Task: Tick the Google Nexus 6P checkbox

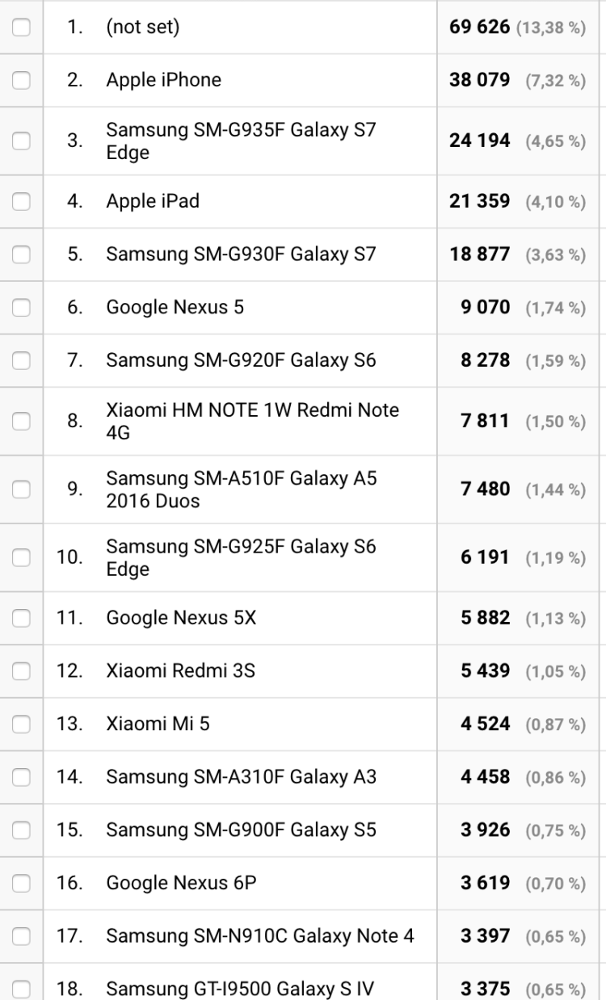Action: coord(21,884)
